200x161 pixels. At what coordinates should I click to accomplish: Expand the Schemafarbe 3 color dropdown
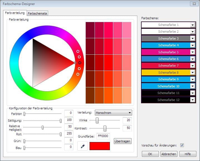click(192, 39)
